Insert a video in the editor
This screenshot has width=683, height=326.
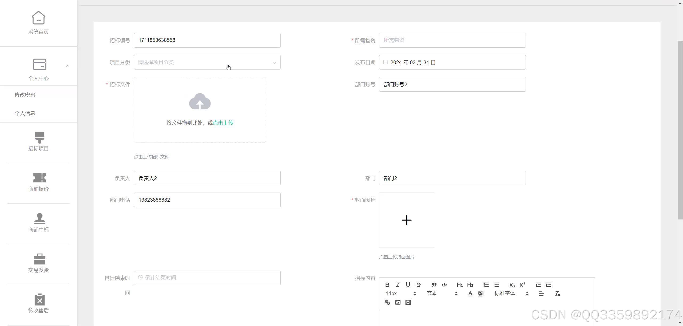pyautogui.click(x=408, y=302)
